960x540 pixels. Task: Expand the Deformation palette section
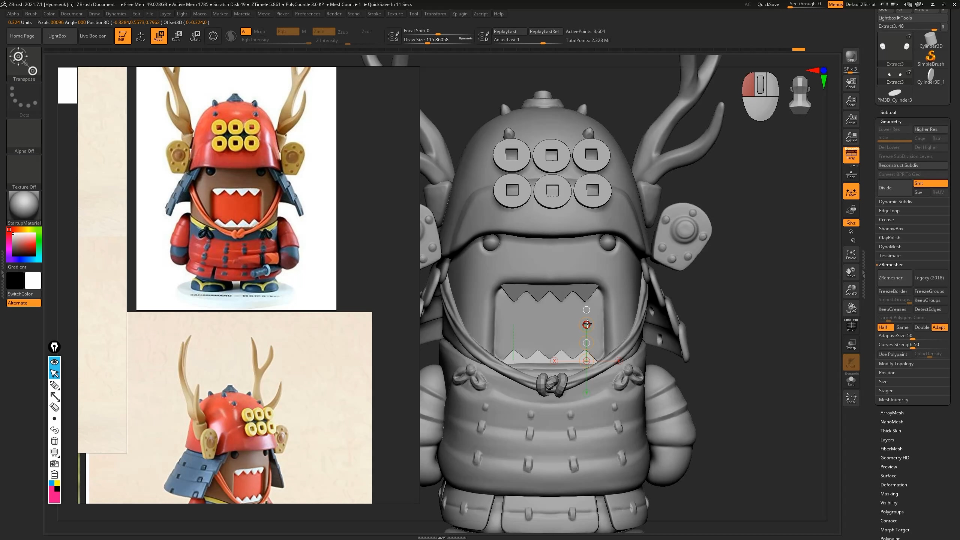893,485
